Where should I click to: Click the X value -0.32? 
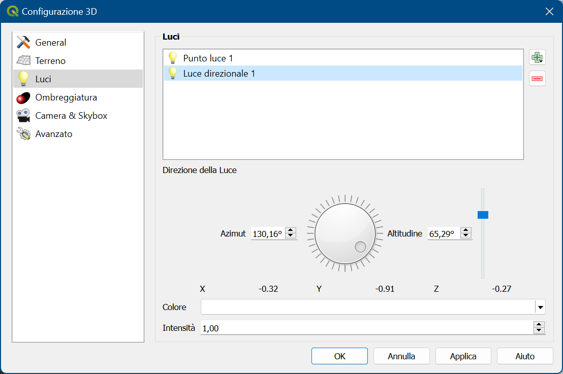[x=268, y=289]
